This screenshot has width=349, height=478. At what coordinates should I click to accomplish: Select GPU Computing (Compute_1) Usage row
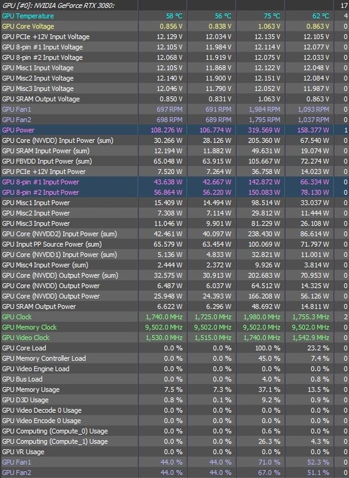pyautogui.click(x=174, y=441)
